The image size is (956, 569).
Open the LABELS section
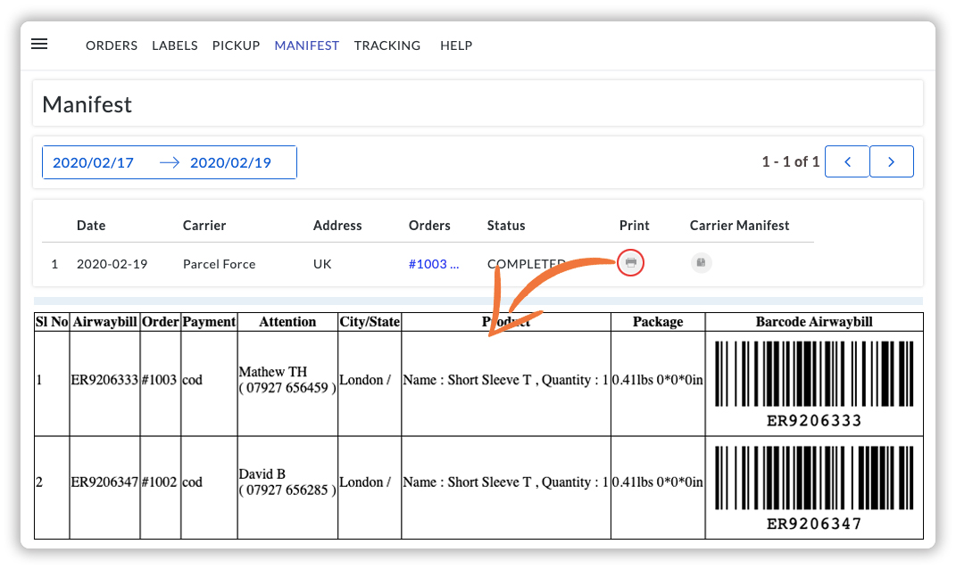(175, 45)
